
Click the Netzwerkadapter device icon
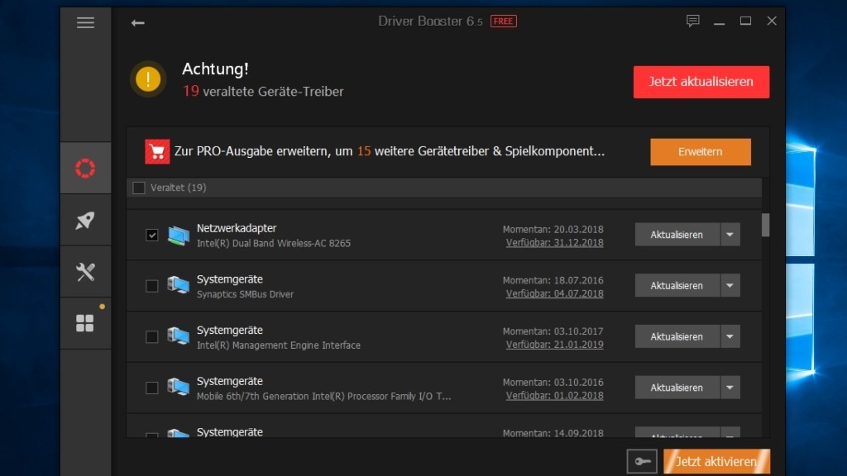point(179,236)
